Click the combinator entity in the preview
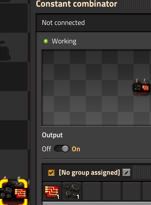The width and height of the screenshot is (151, 205). point(142,87)
